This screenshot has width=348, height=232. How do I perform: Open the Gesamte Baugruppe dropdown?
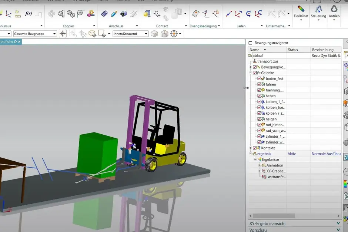click(x=54, y=34)
